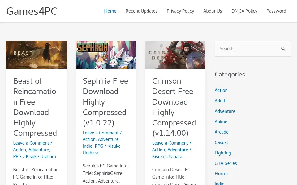The height and width of the screenshot is (185, 297).
Task: Open Adventure tag under Crimson Desert post
Action: [x=178, y=150]
